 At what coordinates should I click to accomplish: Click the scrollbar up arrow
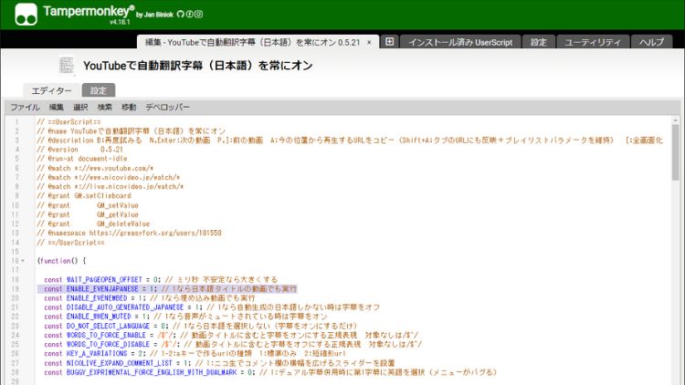tap(675, 120)
